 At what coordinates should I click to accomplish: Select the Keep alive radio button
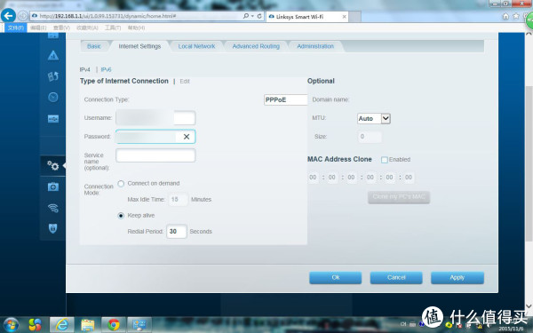121,216
